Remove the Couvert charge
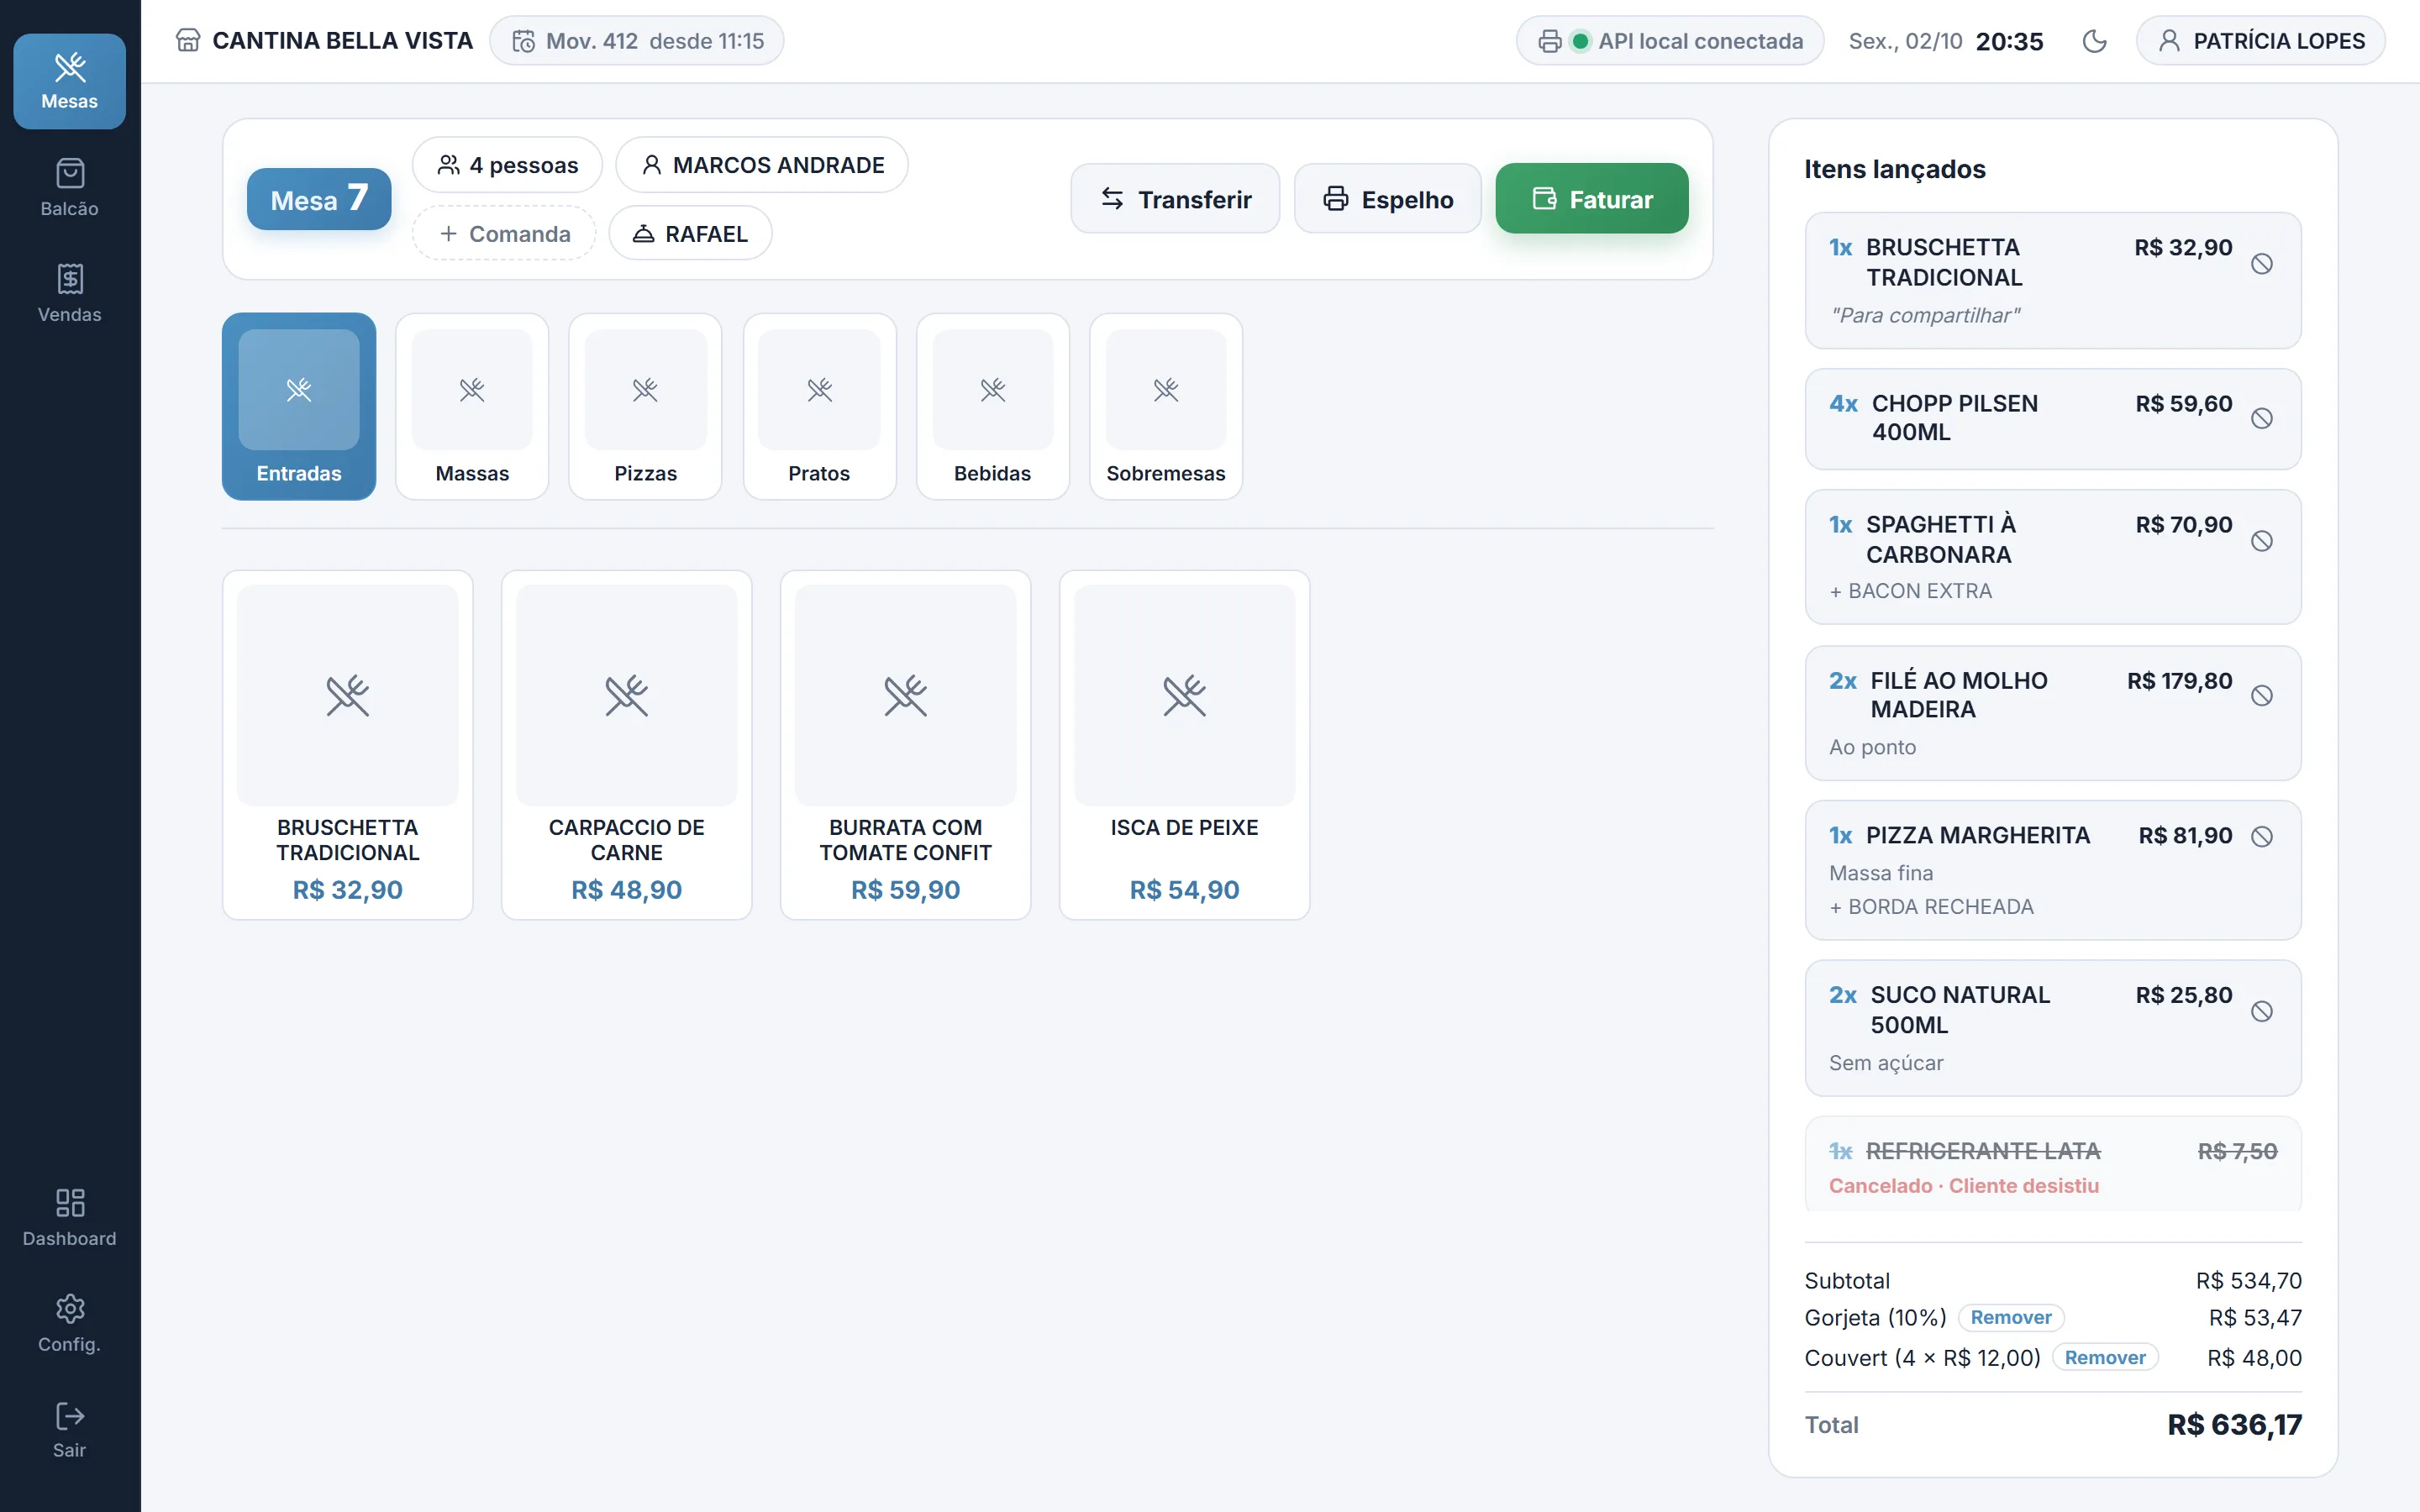Screen dimensions: 2420x1512 [2105, 1357]
